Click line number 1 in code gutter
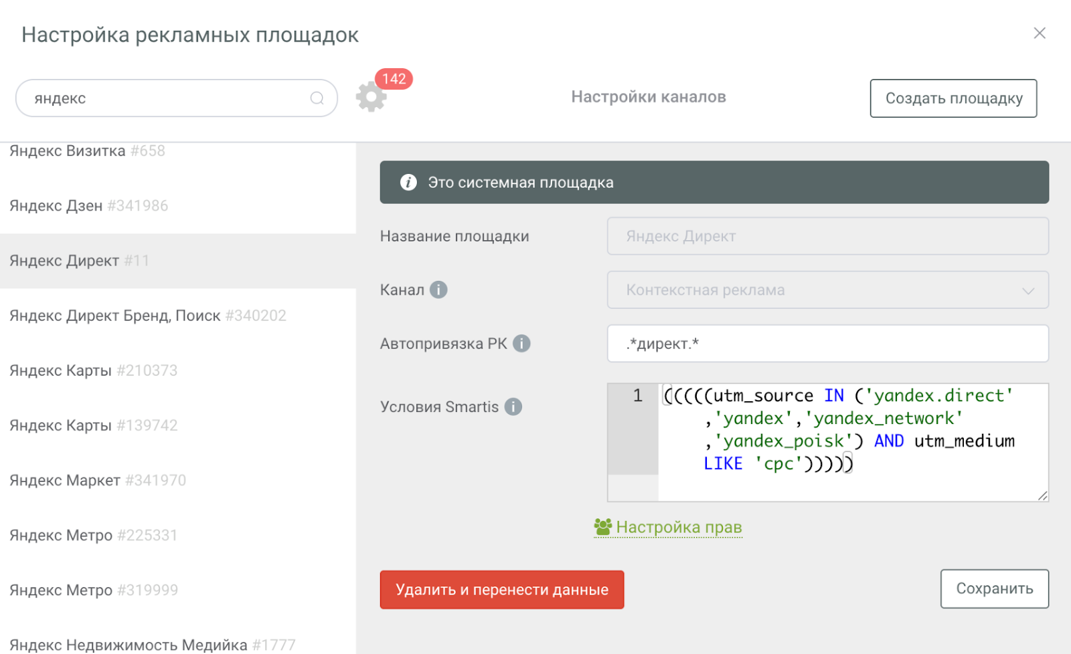The image size is (1071, 654). 638,396
